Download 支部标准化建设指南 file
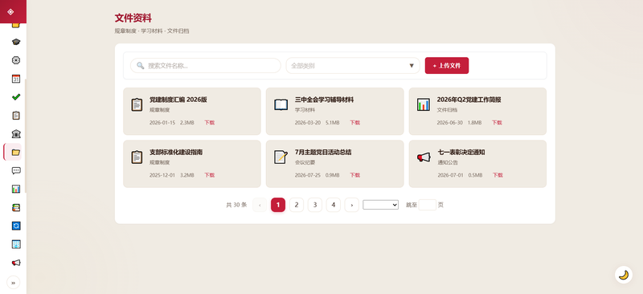Screen dimensions: 643x294 point(209,175)
